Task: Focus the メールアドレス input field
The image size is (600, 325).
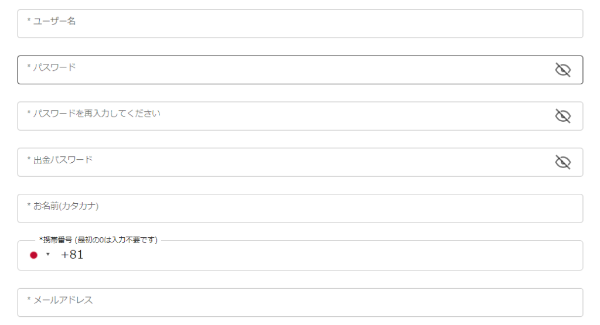Action: point(300,302)
